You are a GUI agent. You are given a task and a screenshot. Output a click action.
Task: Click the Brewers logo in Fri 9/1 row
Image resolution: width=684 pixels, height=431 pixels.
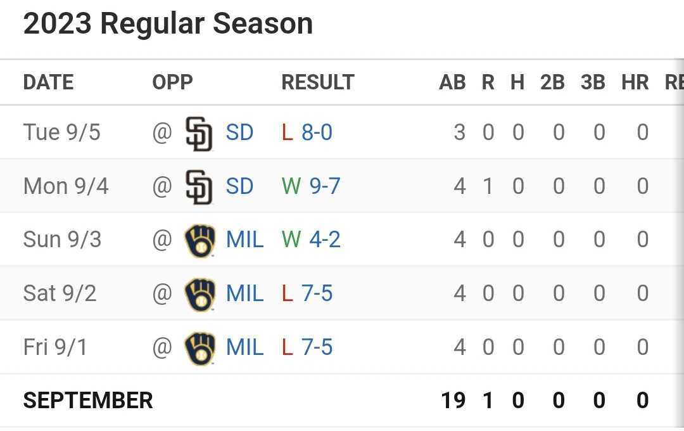tap(199, 348)
